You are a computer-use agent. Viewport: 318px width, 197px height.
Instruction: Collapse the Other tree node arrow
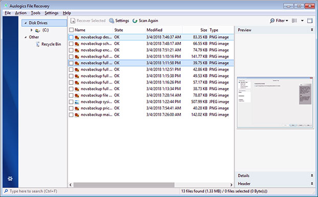click(26, 37)
